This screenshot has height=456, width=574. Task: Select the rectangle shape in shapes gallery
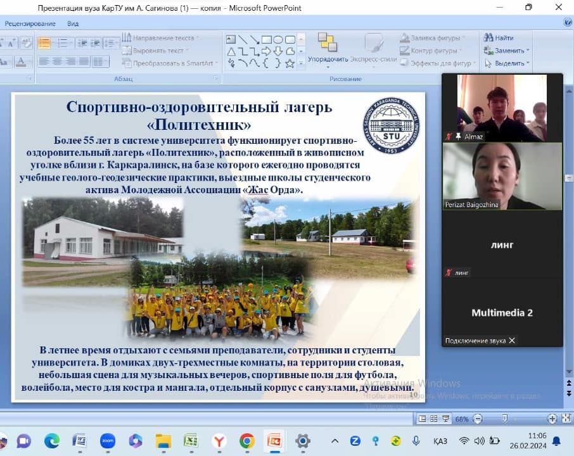(267, 39)
